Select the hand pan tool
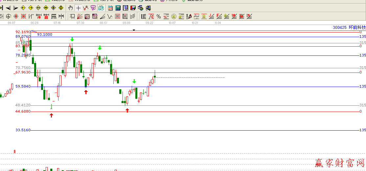 (x=71, y=8)
